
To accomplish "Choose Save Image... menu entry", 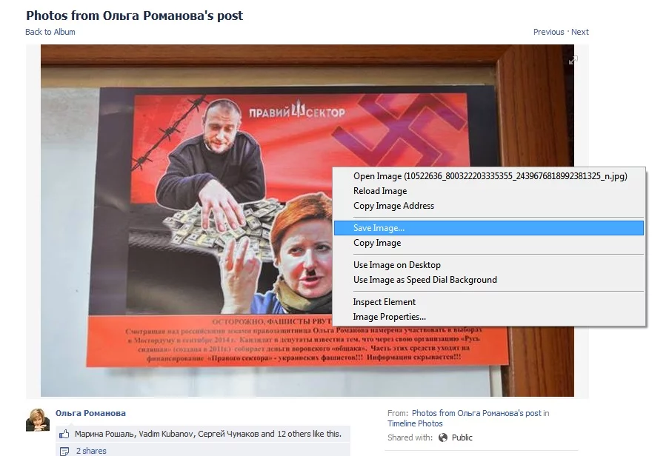I will 488,228.
